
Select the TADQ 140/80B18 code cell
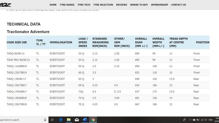pos(17,98)
